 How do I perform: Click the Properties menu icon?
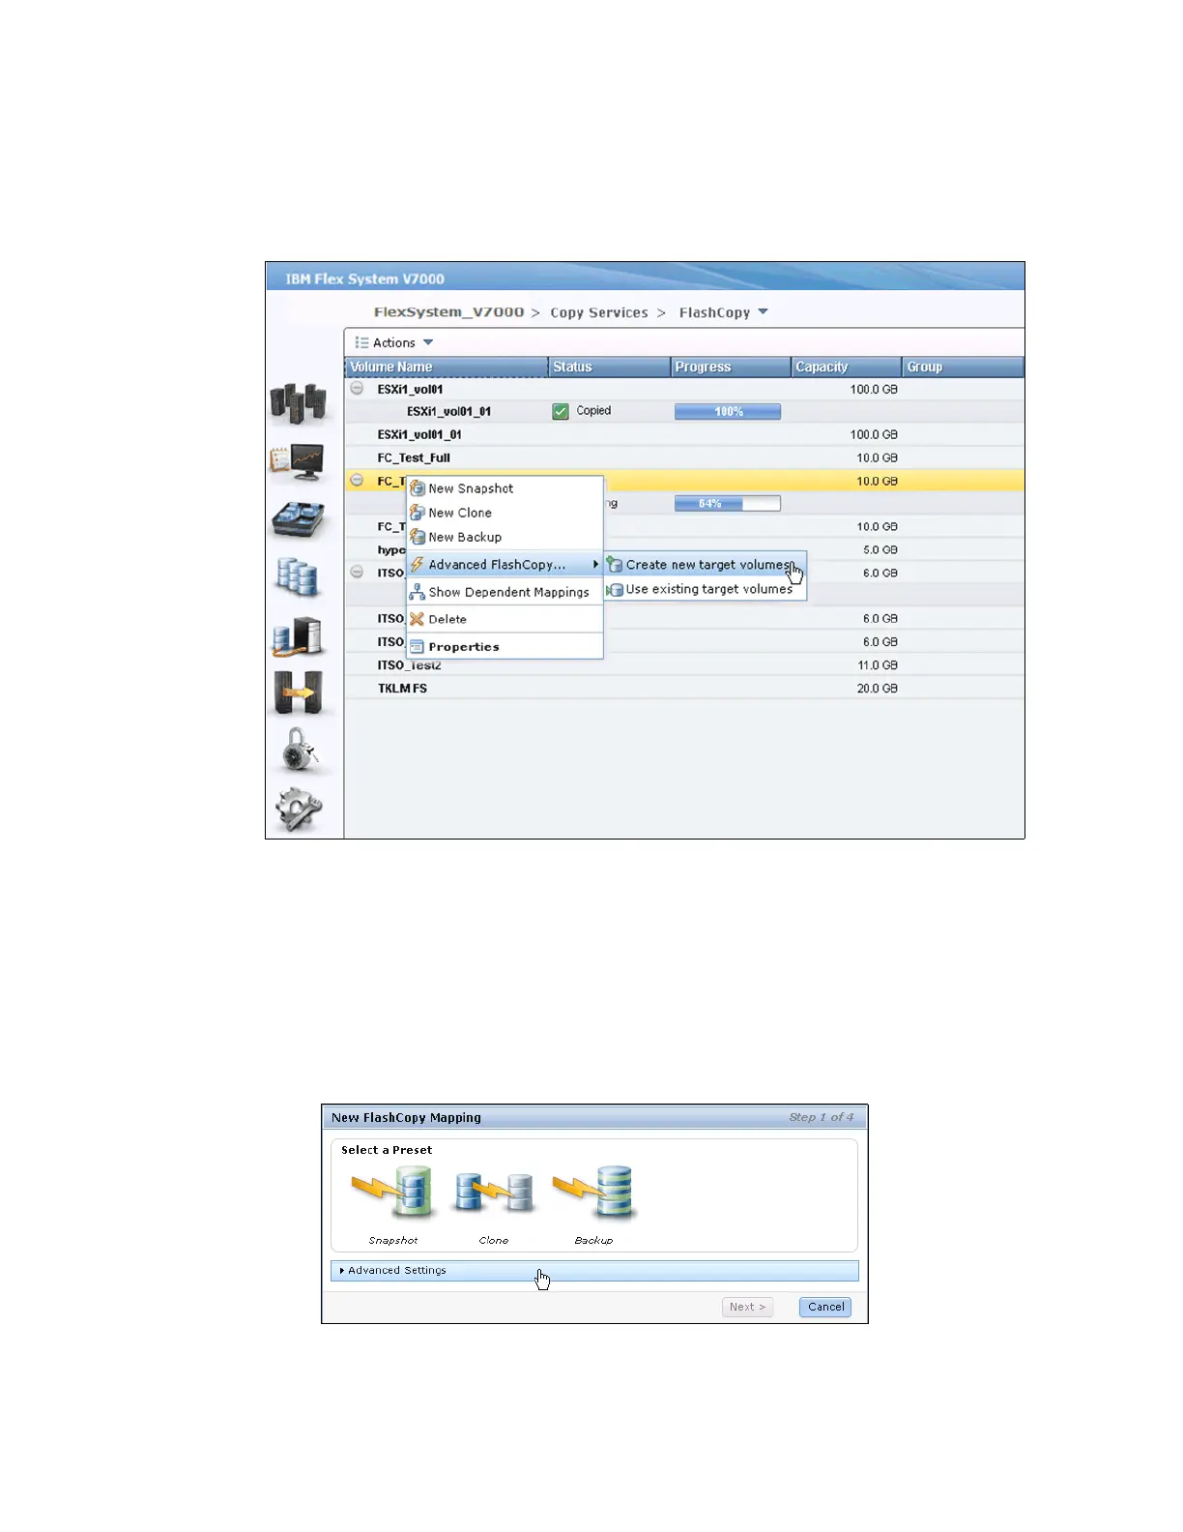[418, 647]
